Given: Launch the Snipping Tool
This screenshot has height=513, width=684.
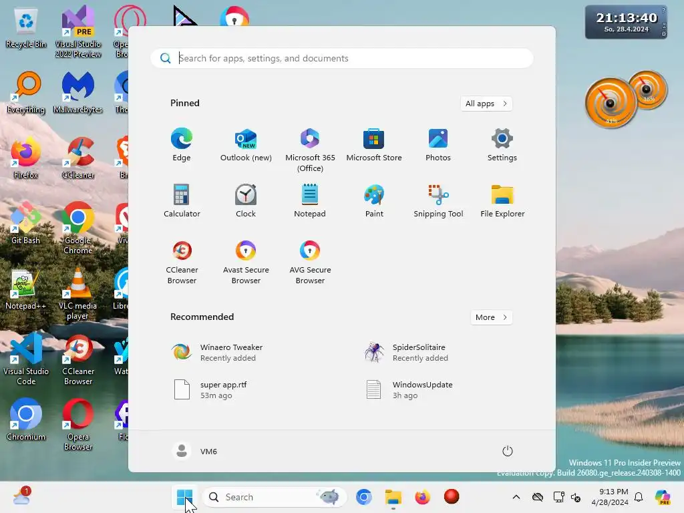Looking at the screenshot, I should pos(438,200).
